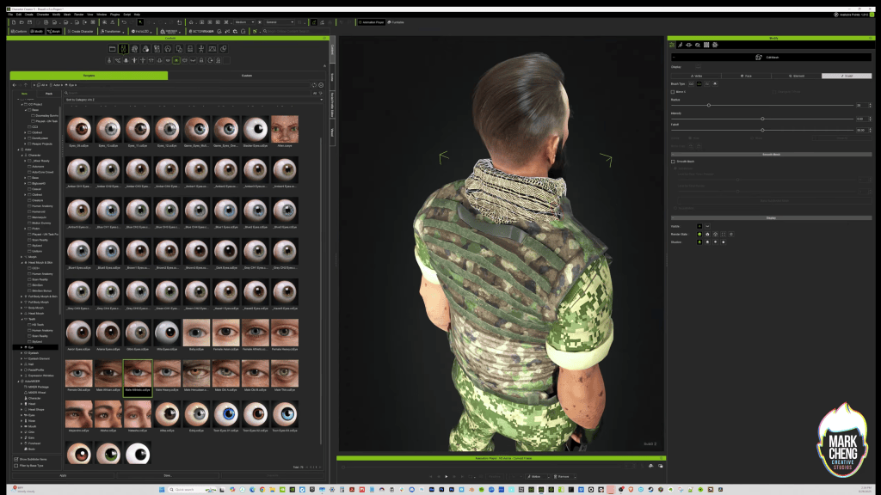Click the Save button in the Content panel

(x=168, y=475)
